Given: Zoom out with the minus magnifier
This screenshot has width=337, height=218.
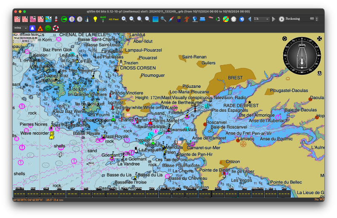Looking at the screenshot, I should pos(131,19).
